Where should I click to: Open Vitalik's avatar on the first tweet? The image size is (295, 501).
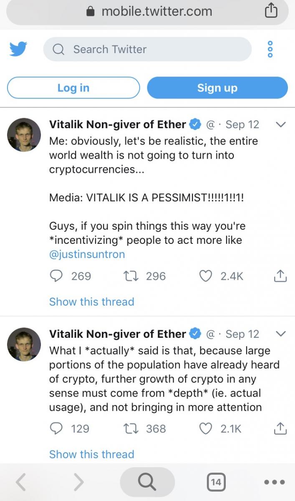[24, 134]
